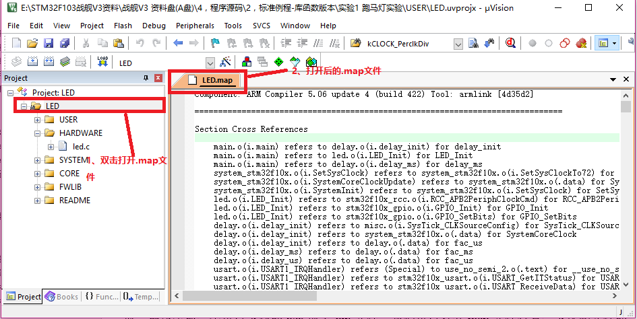This screenshot has width=637, height=319.
Task: Open Find in Files binoculars icon
Action: pyautogui.click(x=355, y=43)
